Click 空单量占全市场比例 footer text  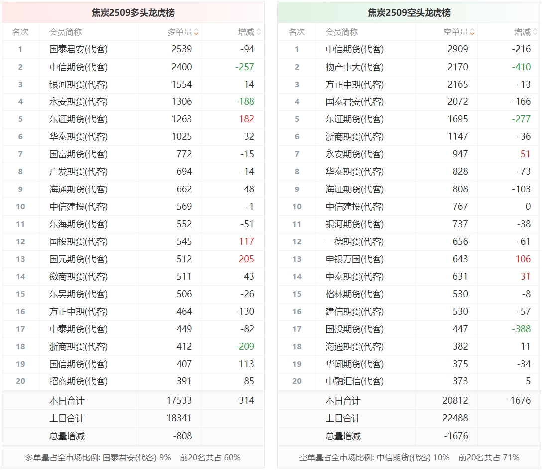(409, 458)
